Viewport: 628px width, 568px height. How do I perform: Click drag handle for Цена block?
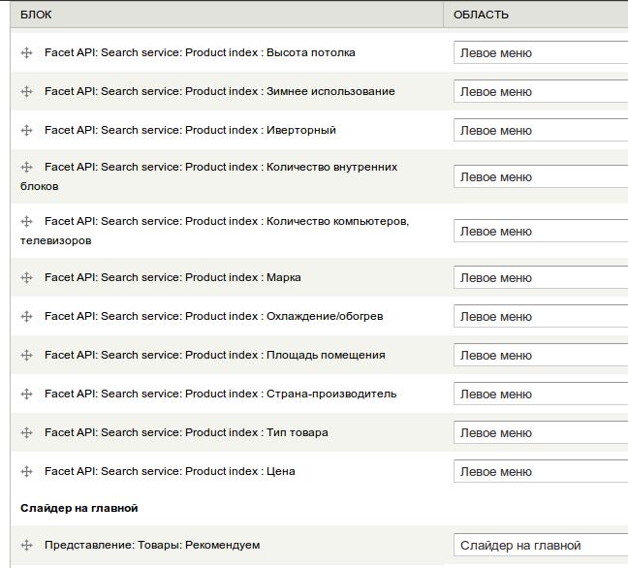pos(27,472)
